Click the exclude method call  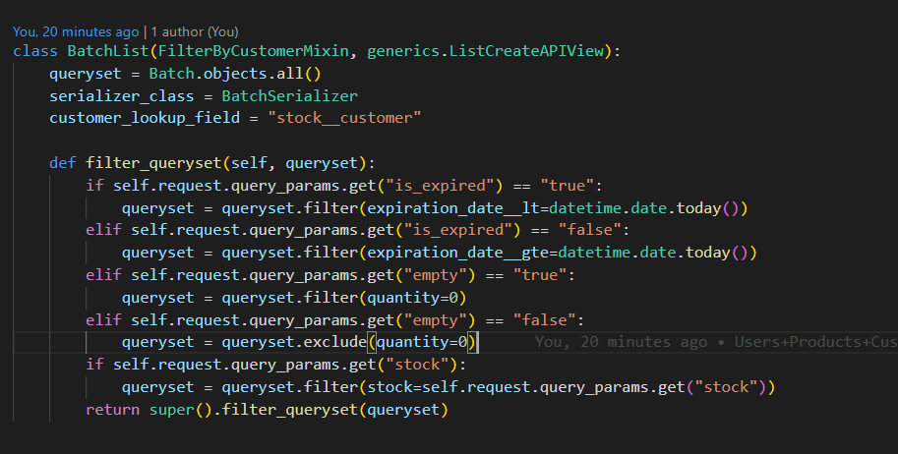332,342
